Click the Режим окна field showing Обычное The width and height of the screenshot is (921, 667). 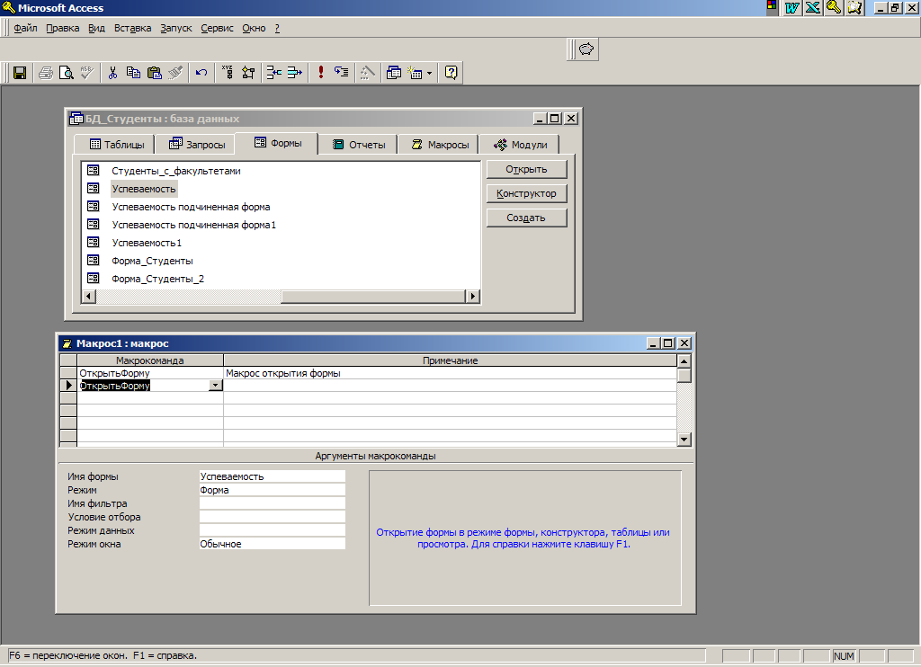click(272, 544)
